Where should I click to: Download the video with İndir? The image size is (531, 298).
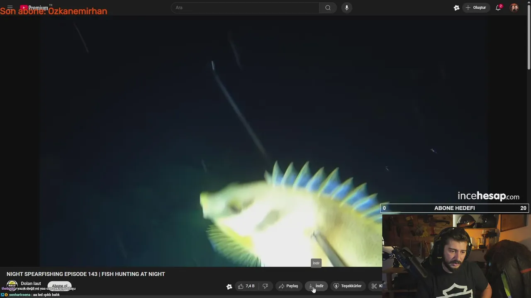pyautogui.click(x=317, y=286)
